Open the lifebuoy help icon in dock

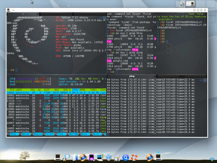134,157
